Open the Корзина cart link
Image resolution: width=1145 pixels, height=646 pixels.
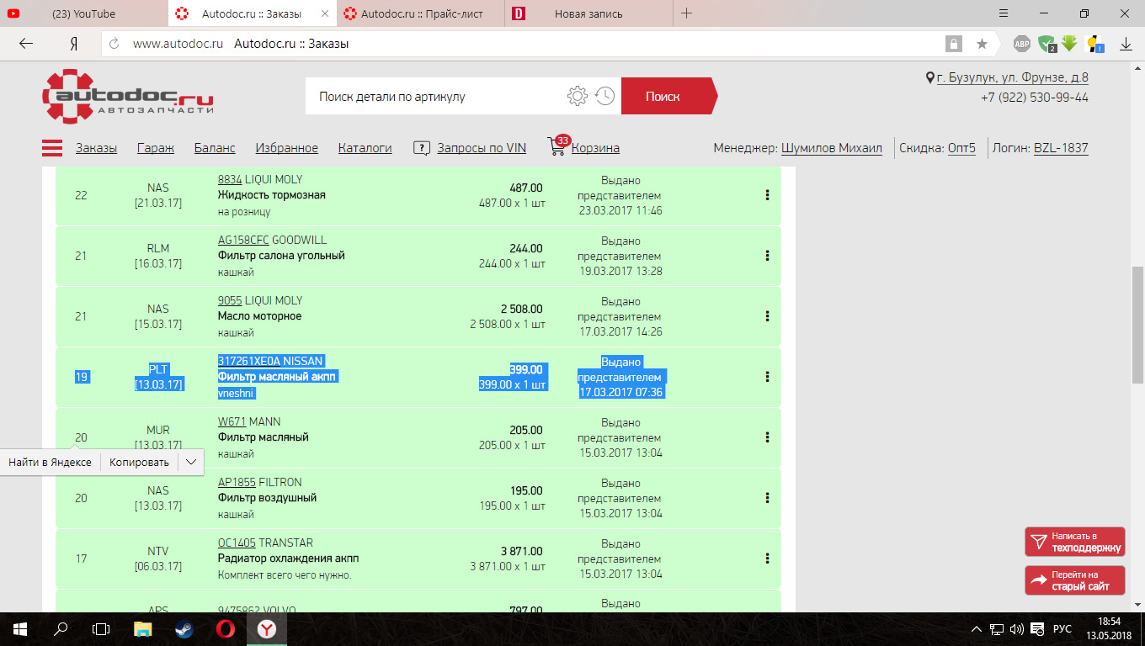[595, 148]
